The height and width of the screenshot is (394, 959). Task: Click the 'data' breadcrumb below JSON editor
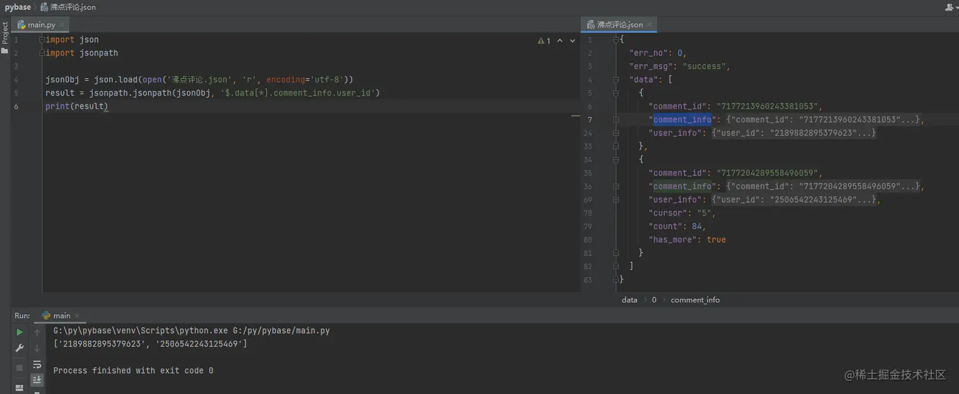(x=629, y=300)
